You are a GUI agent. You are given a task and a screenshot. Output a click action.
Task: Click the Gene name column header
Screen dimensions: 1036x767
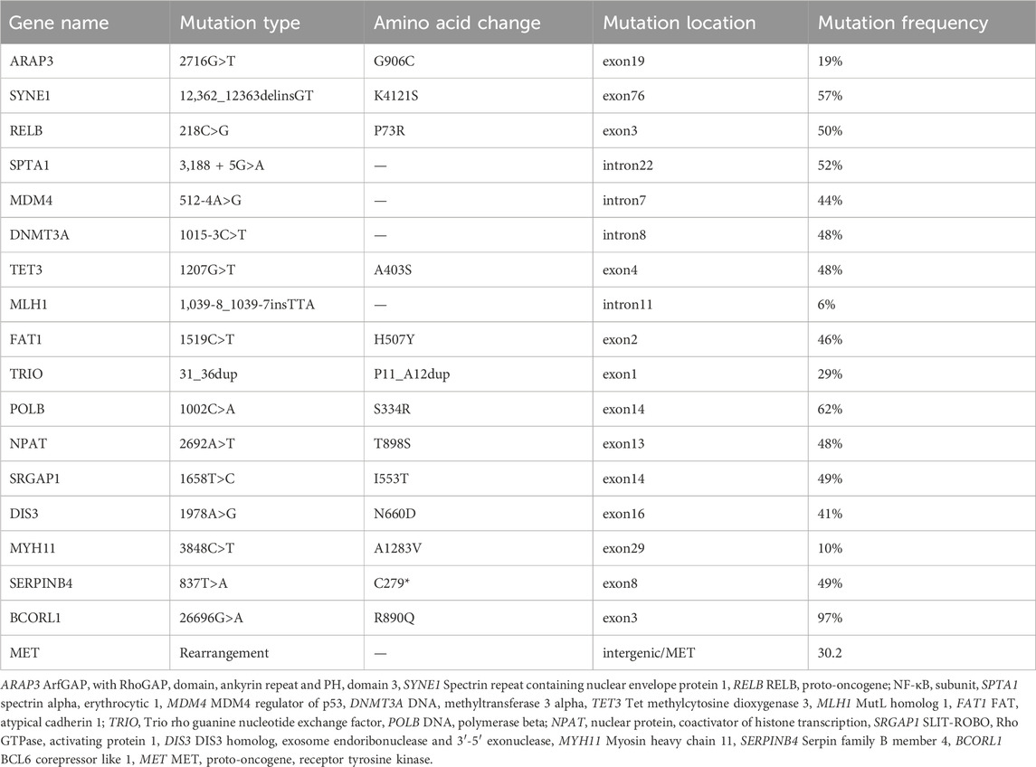pos(52,23)
